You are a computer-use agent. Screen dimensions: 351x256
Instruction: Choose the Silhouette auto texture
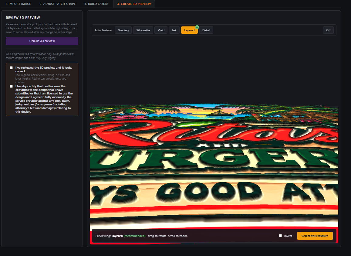coord(143,30)
